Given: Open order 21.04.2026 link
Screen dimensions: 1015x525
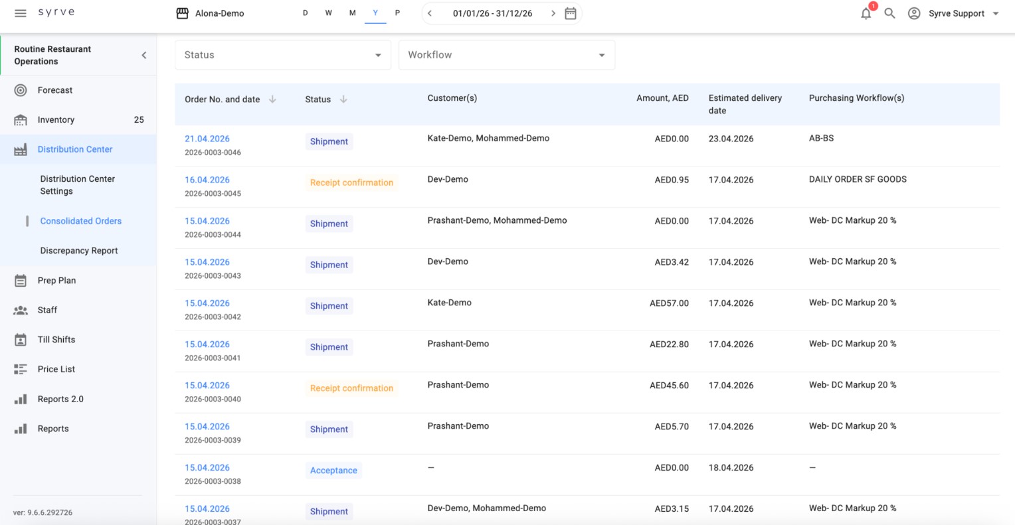Looking at the screenshot, I should point(207,139).
